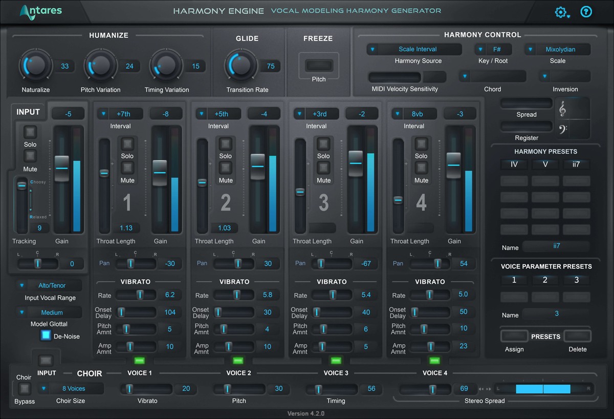Enable the De-Noise option
Viewport: 614px width, 419px height.
click(x=45, y=336)
